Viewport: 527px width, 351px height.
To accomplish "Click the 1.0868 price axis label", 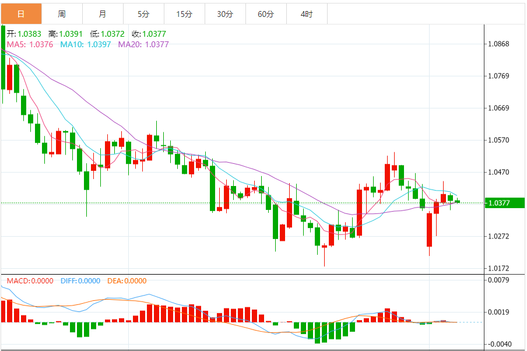I will click(x=498, y=44).
